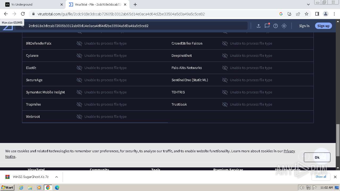Click the crossed-eye icon for CrowdStrike Falcon
The width and height of the screenshot is (340, 191).
225,43
